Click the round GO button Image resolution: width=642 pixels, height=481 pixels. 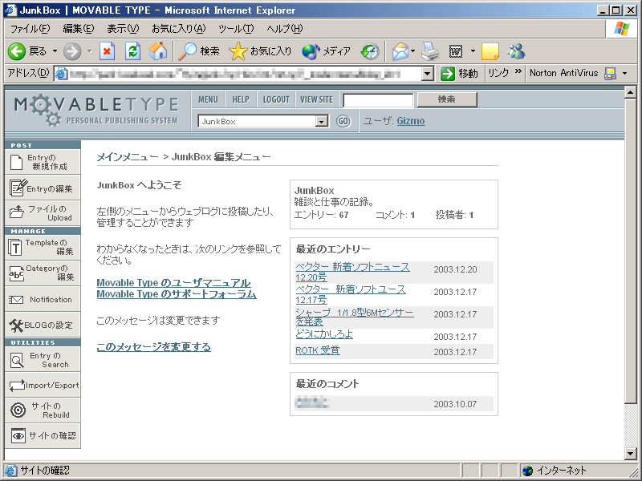pyautogui.click(x=343, y=121)
